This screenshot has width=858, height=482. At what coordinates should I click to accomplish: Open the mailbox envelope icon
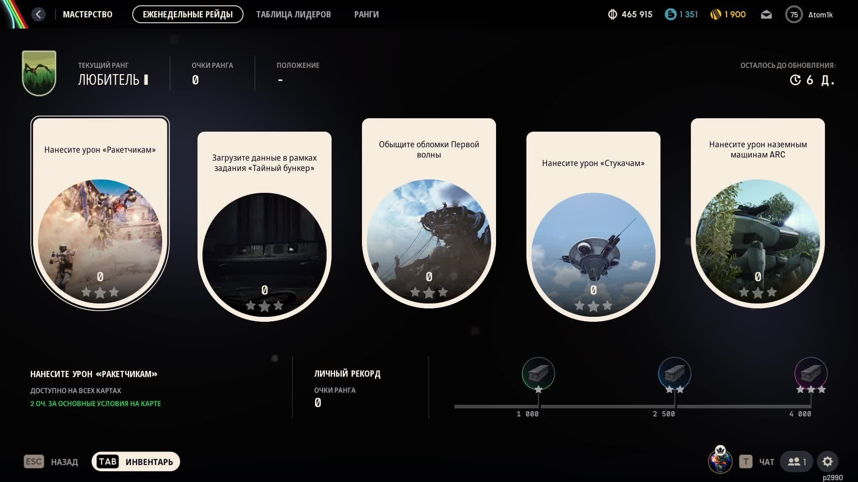coord(766,15)
